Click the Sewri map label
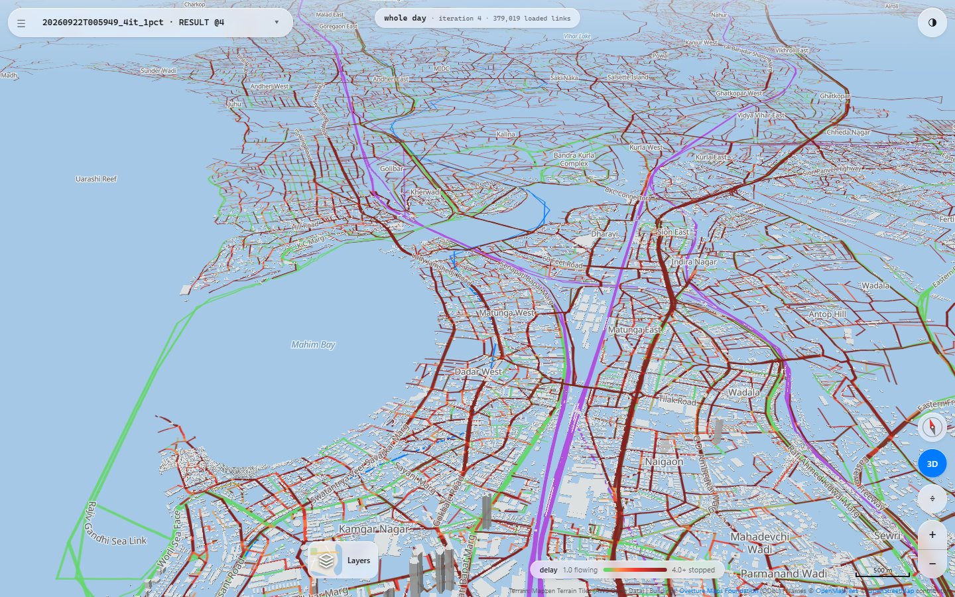The height and width of the screenshot is (597, 955). tap(888, 535)
